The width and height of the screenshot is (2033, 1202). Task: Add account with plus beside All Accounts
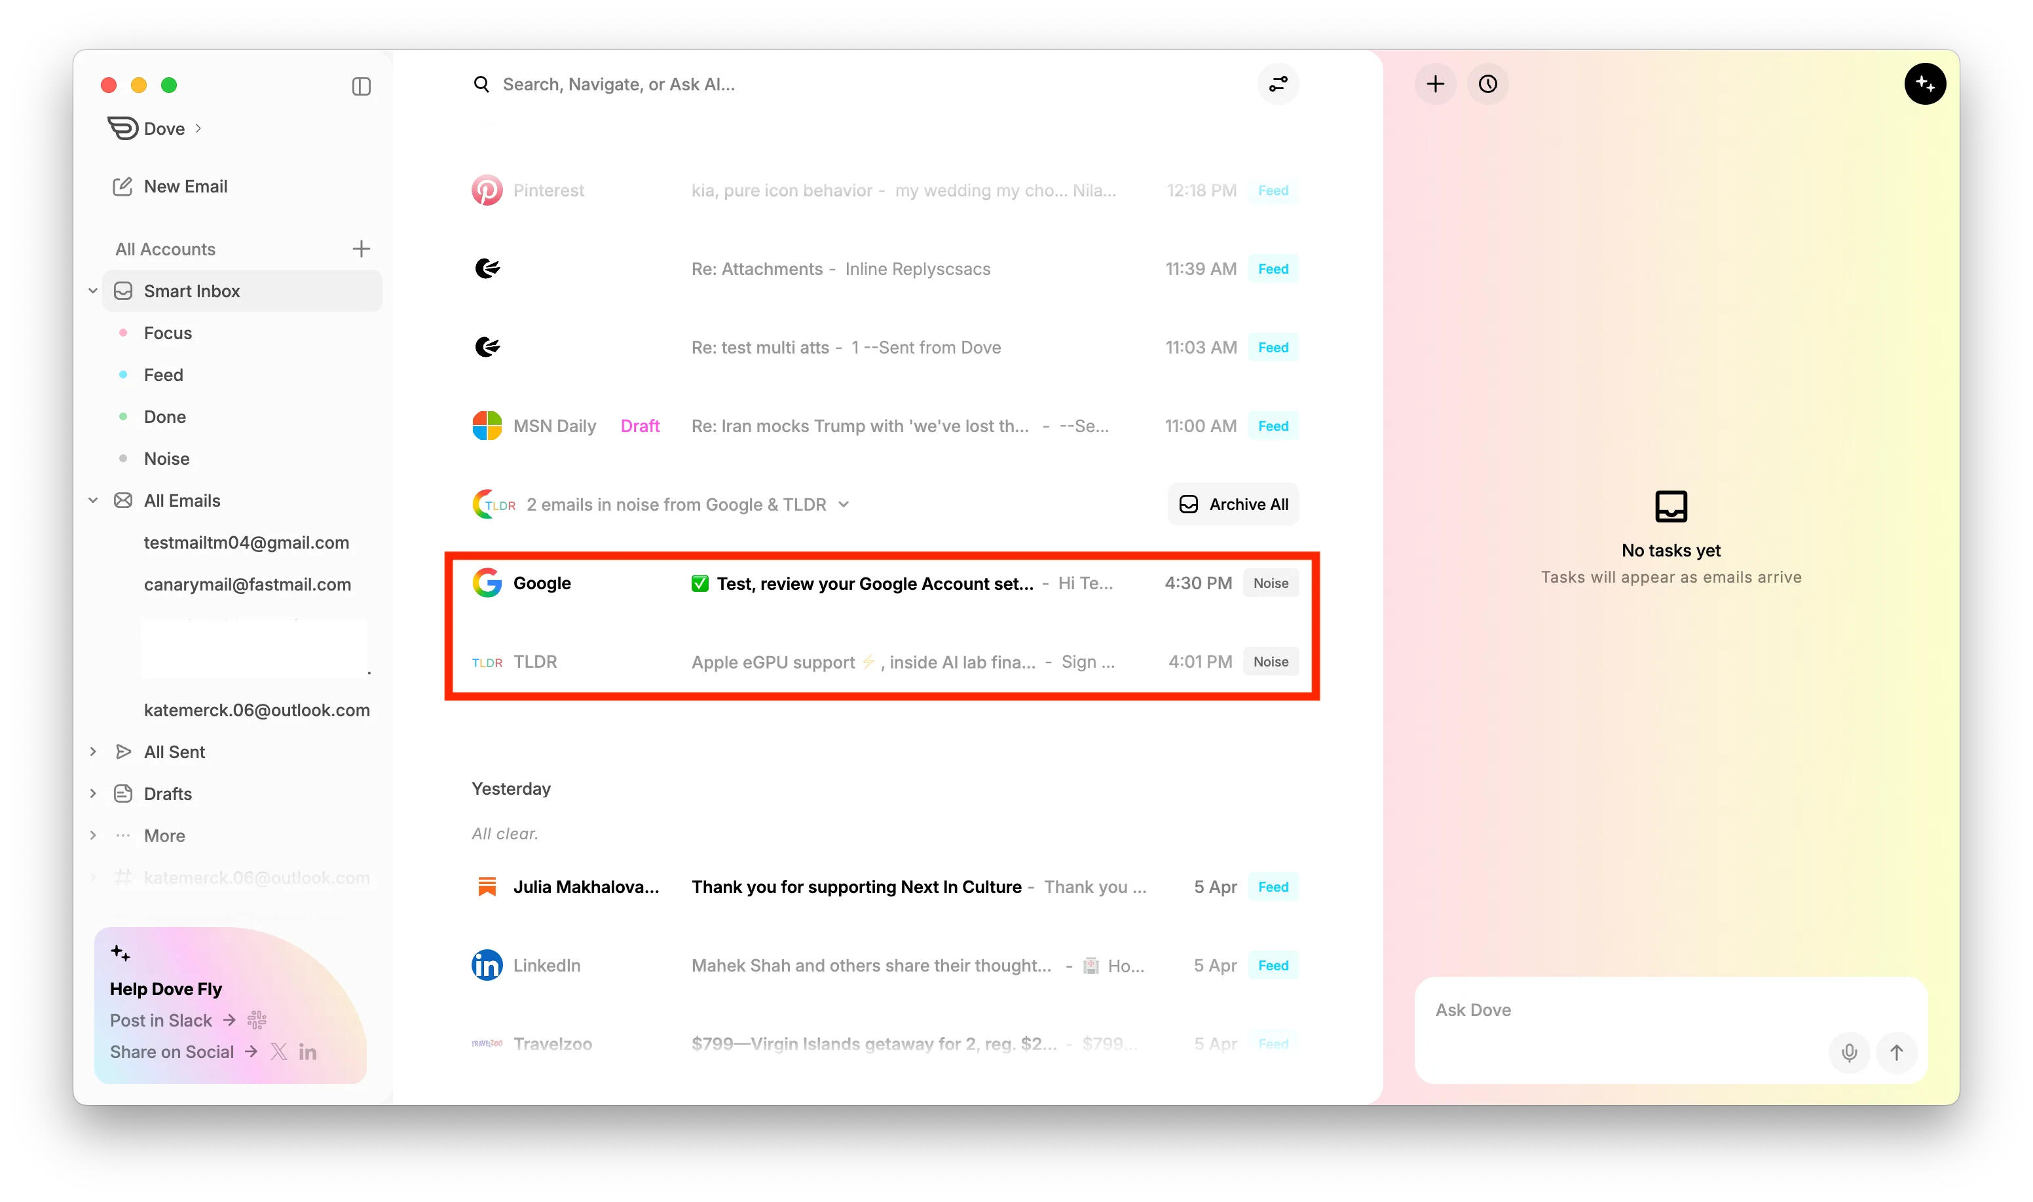[x=362, y=249]
